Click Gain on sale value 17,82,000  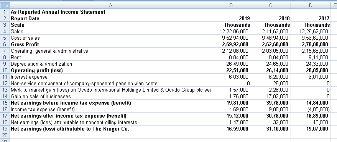(x=271, y=97)
